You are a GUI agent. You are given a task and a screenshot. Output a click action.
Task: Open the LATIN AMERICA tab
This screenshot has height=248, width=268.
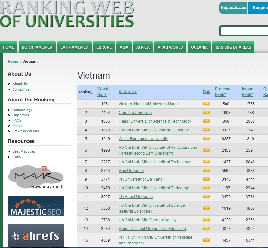pyautogui.click(x=74, y=47)
